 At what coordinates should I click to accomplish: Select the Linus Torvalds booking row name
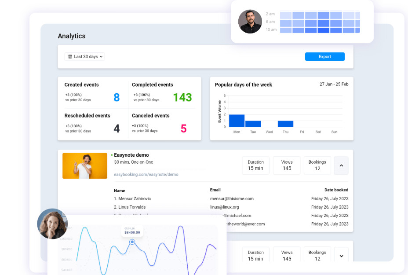pos(130,207)
